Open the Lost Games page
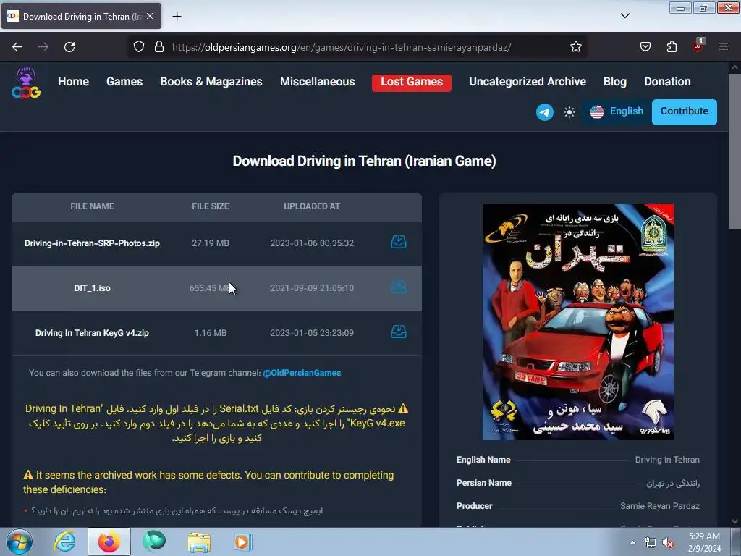Image resolution: width=741 pixels, height=556 pixels. coord(412,83)
